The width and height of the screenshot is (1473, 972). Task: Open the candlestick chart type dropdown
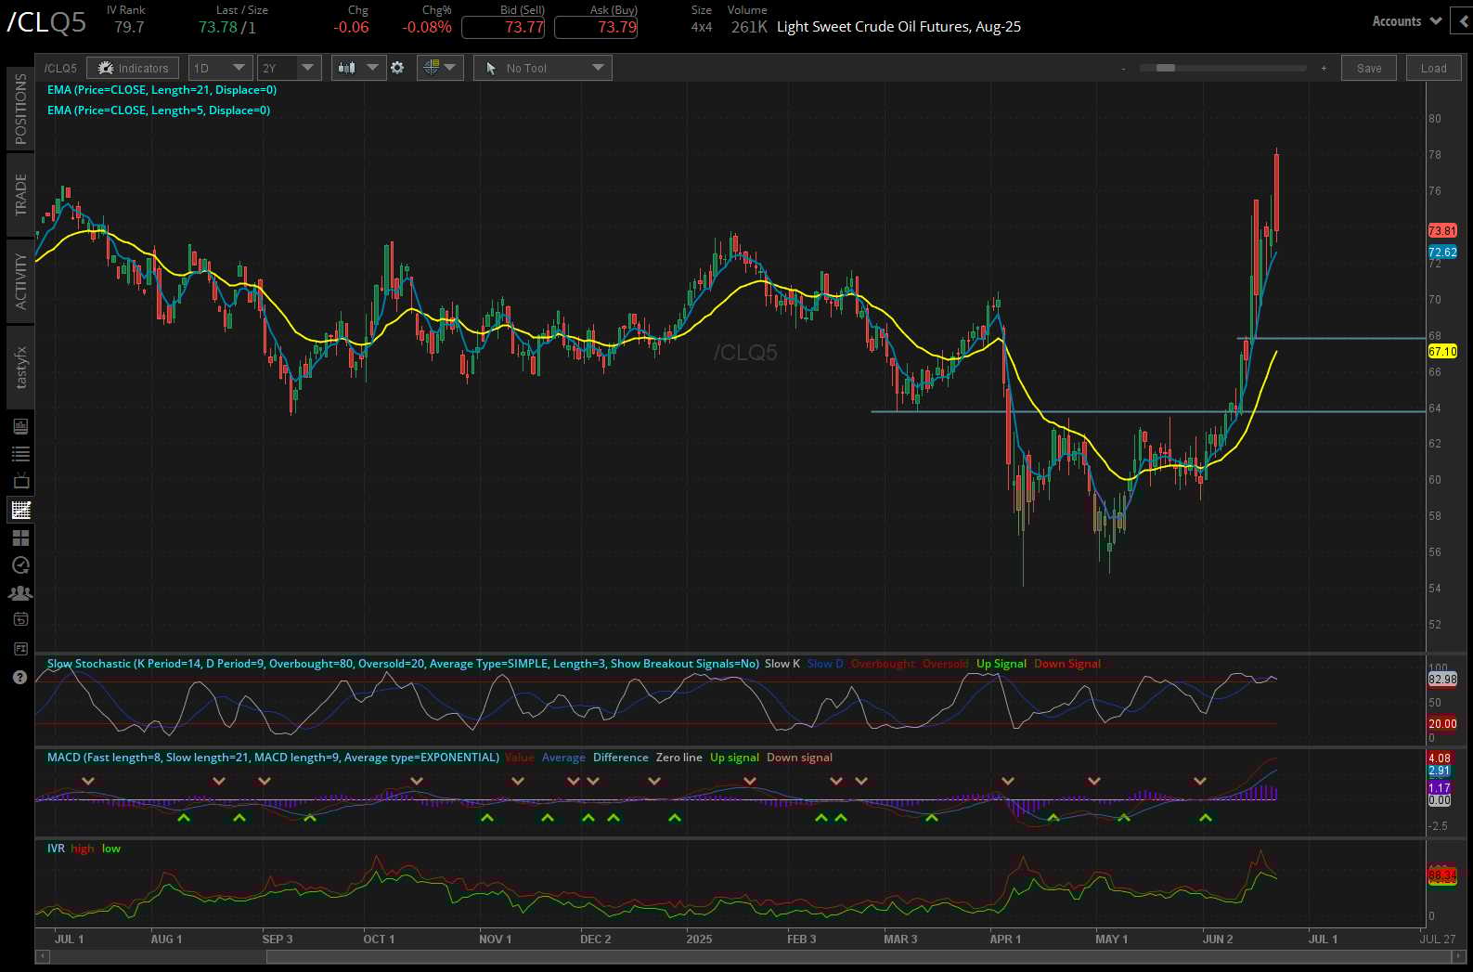point(358,68)
